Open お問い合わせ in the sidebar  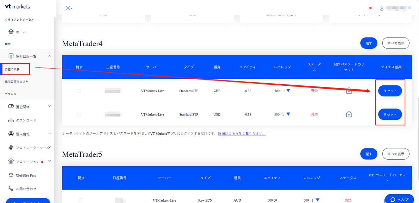point(26,189)
